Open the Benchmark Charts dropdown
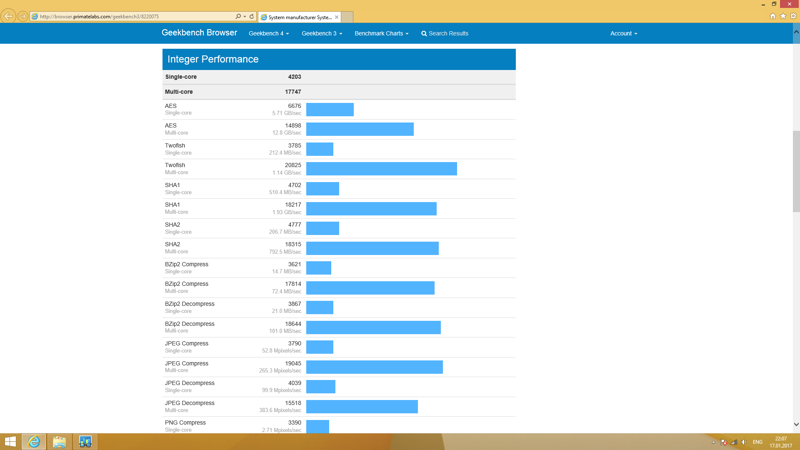Viewport: 800px width, 450px height. coord(381,33)
